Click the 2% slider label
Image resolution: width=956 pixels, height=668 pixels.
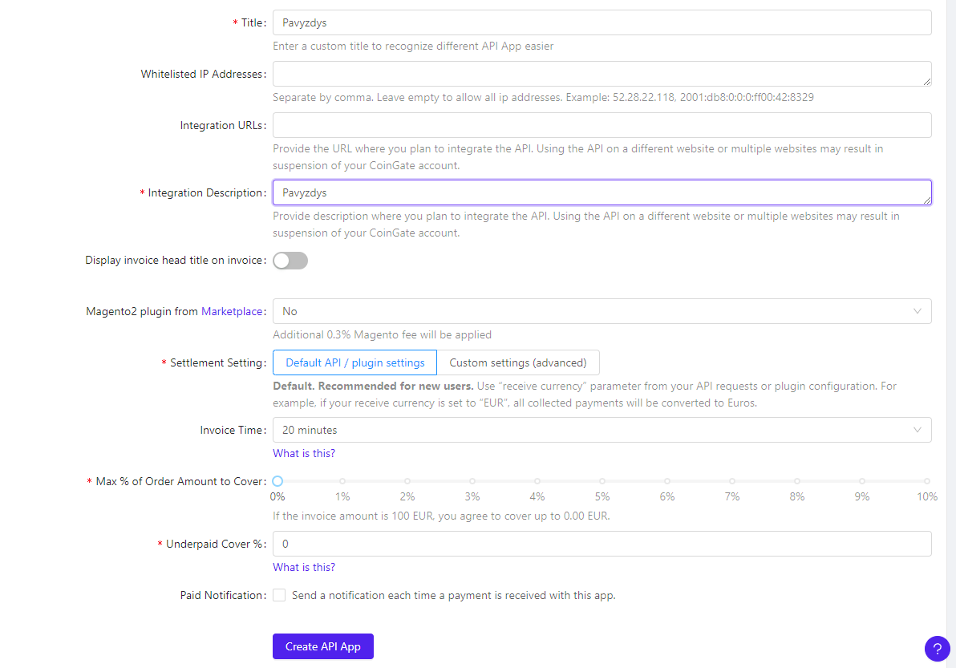pos(407,496)
